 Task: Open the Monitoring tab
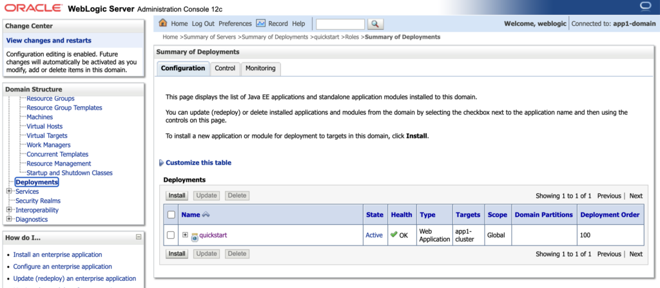(260, 68)
